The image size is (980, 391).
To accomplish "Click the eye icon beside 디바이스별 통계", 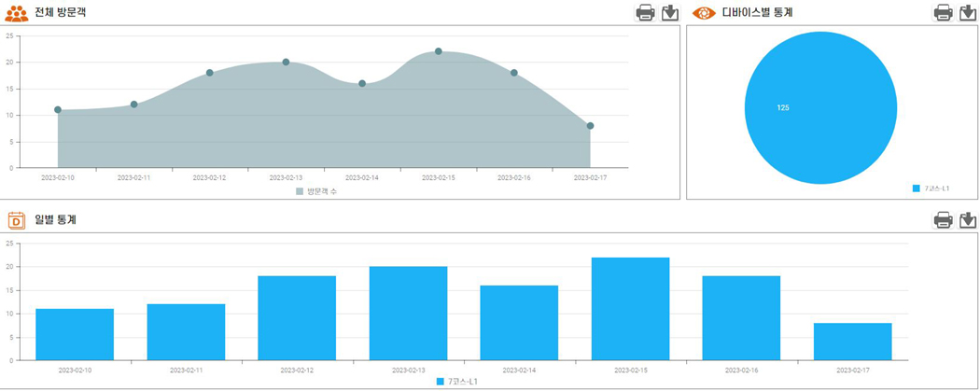I will coord(704,13).
